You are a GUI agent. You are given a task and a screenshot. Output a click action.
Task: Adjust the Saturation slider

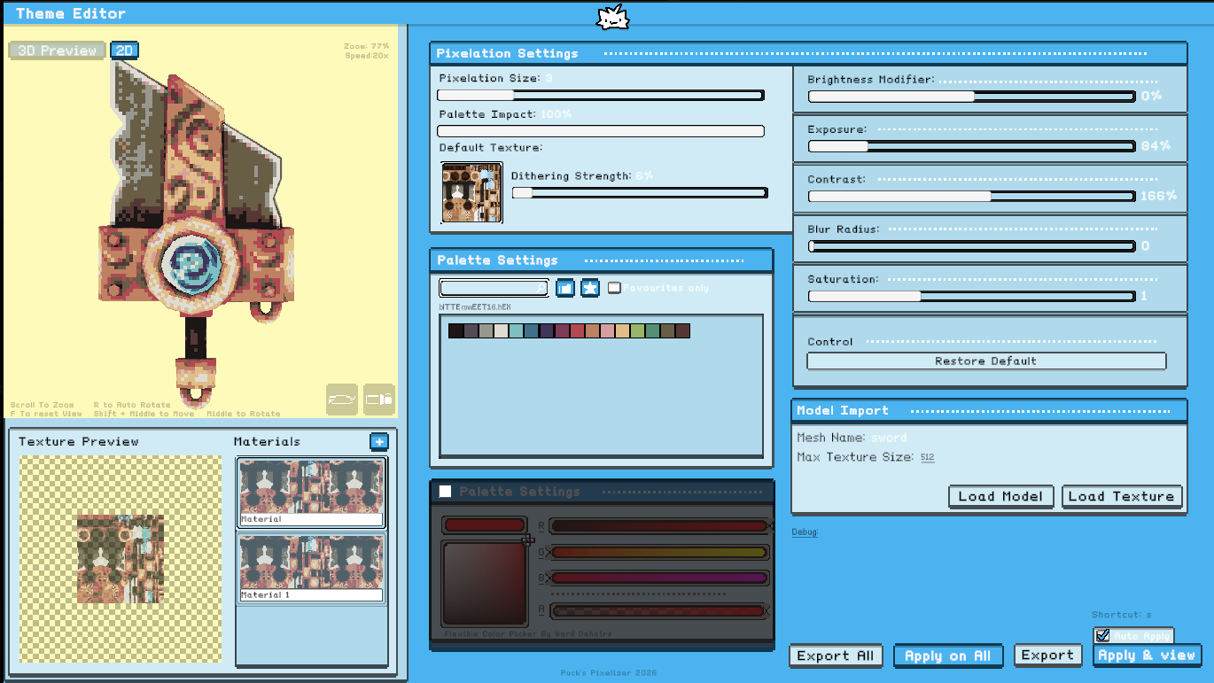tap(971, 296)
